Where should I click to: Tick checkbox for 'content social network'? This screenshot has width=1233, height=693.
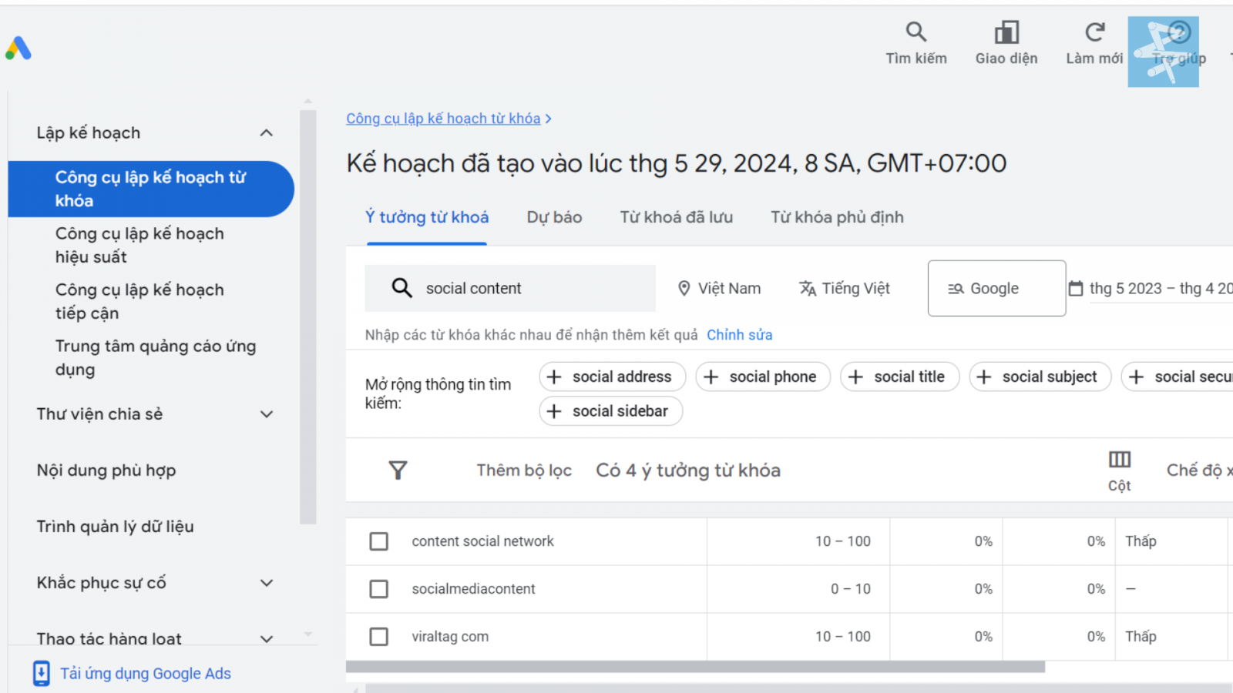click(378, 541)
